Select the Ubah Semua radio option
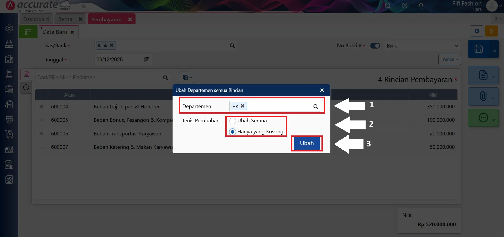Screen dimensions: 504x237 232,121
